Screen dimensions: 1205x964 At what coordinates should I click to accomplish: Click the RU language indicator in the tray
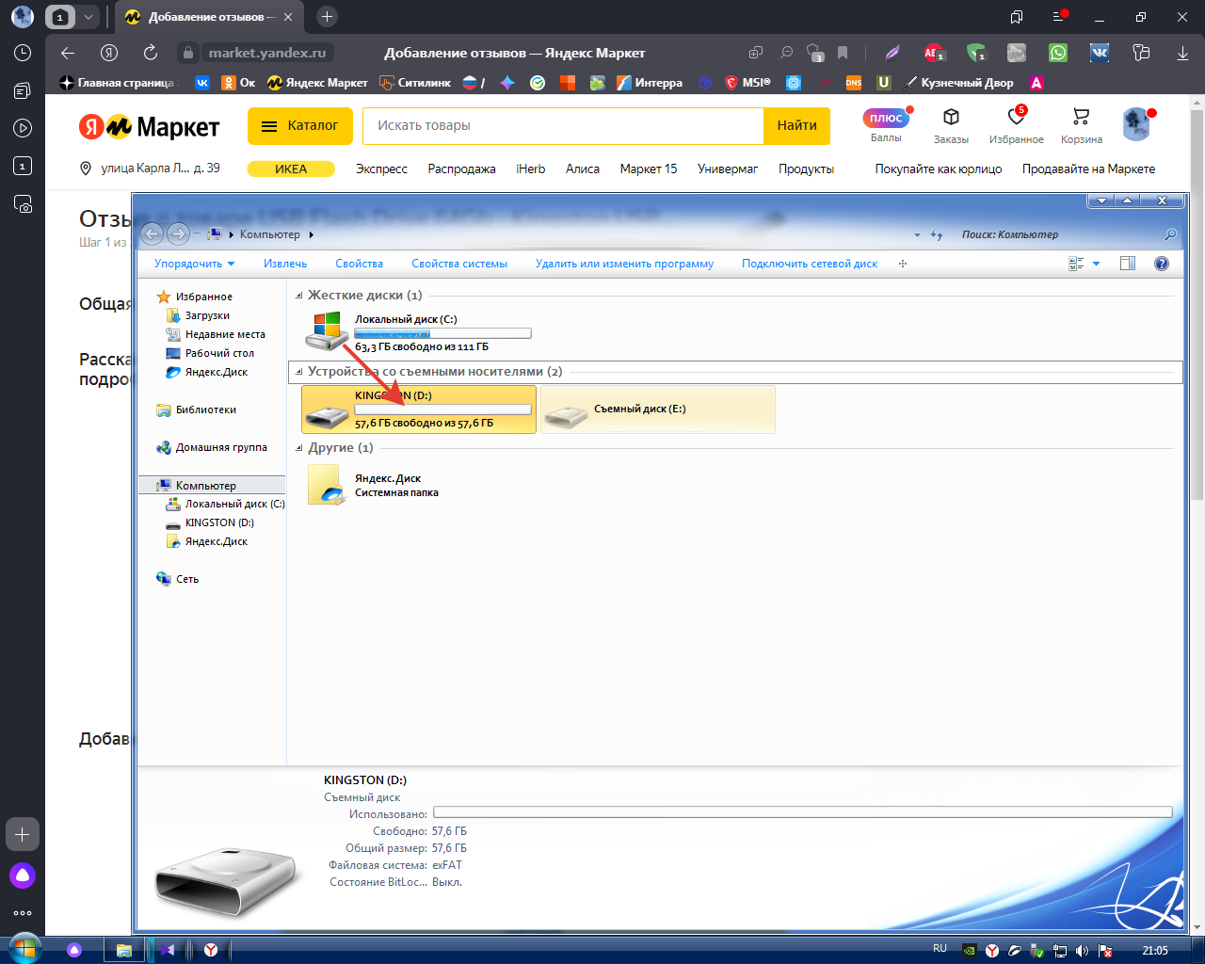coord(940,949)
